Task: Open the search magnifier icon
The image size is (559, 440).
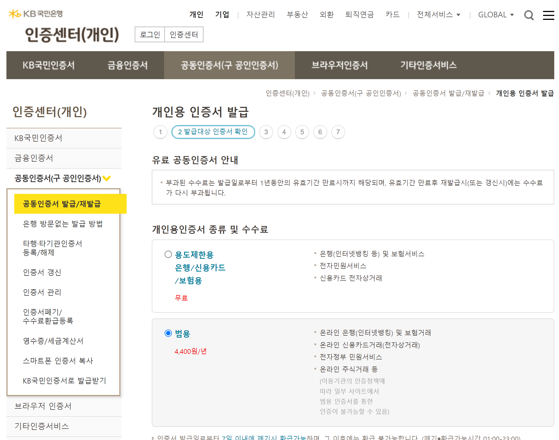Action: [529, 15]
